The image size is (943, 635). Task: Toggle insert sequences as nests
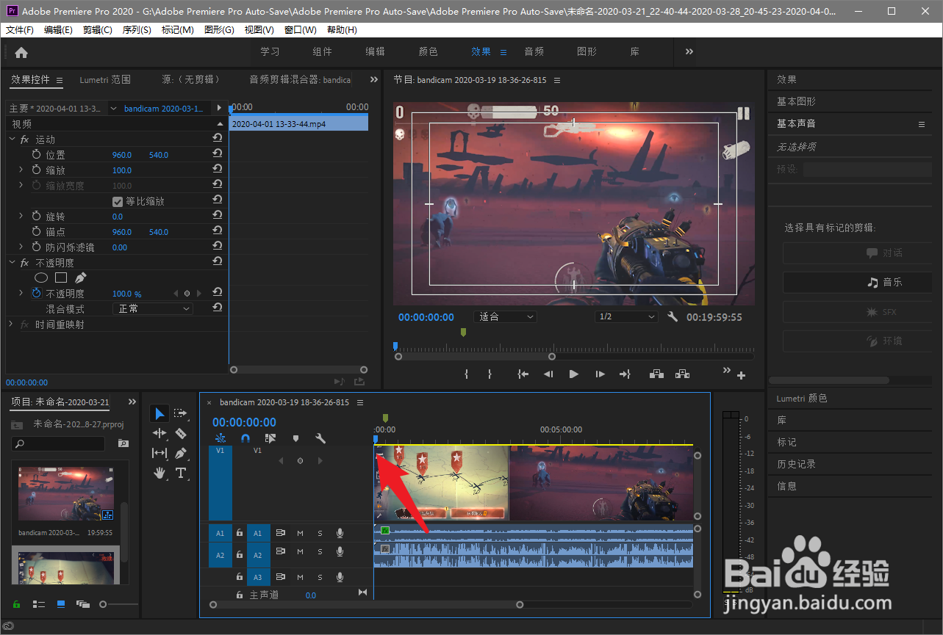220,438
